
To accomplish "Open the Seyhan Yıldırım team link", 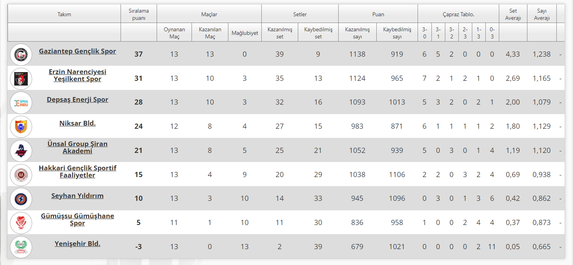I will 77,196.
